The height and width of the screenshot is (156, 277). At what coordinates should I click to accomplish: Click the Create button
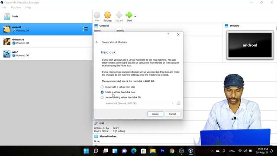coord(155,114)
